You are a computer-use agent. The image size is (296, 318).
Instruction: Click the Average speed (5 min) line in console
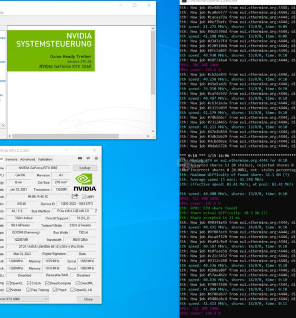point(222,179)
